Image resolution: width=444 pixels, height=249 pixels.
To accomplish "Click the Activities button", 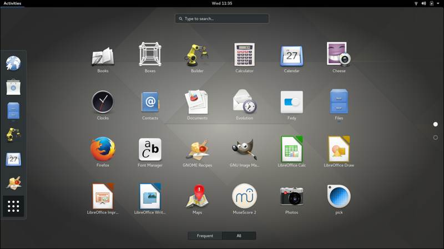I will (12, 3).
